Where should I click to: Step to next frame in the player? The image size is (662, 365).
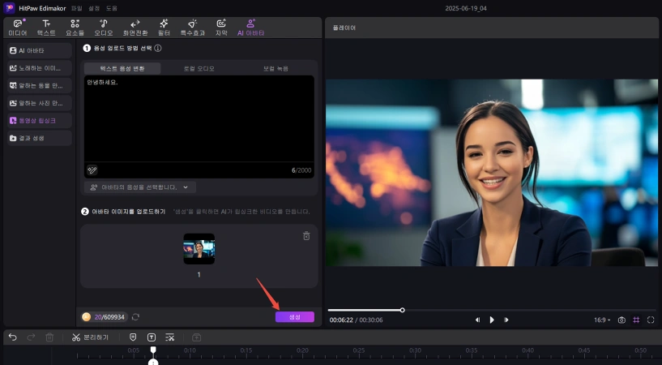click(x=506, y=320)
